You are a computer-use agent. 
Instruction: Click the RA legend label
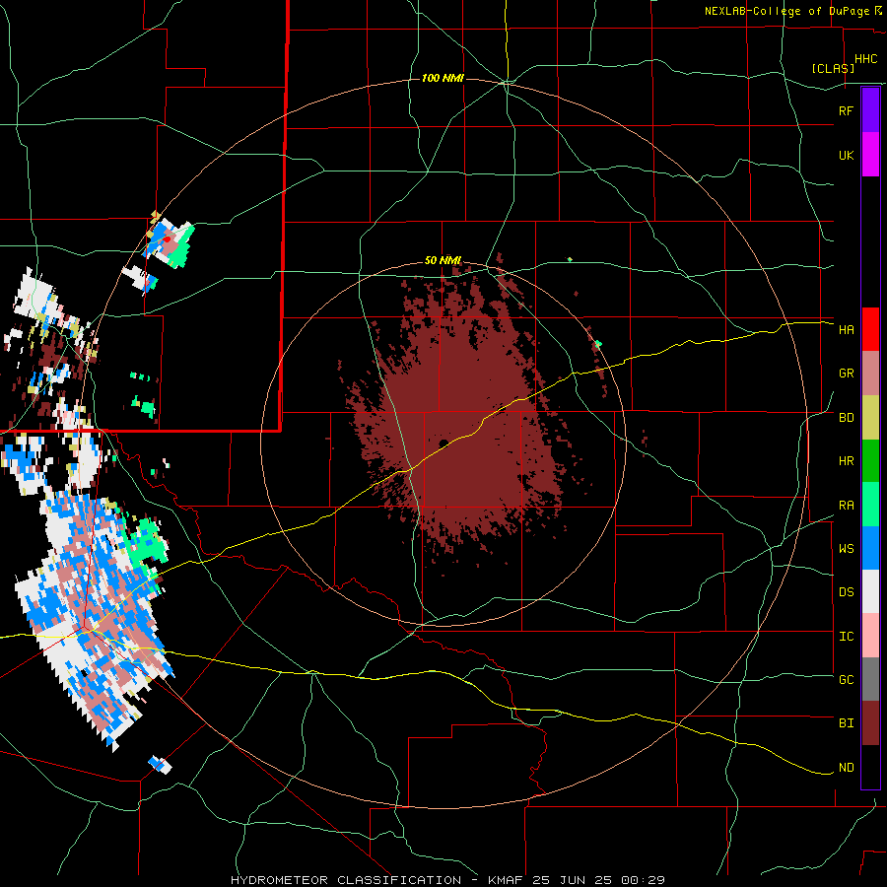click(x=846, y=506)
